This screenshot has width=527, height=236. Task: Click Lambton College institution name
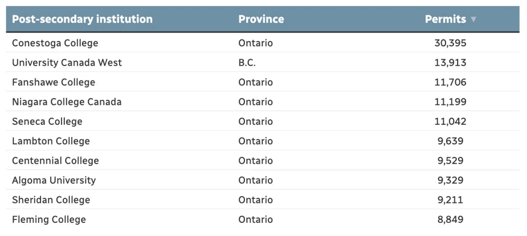[51, 141]
